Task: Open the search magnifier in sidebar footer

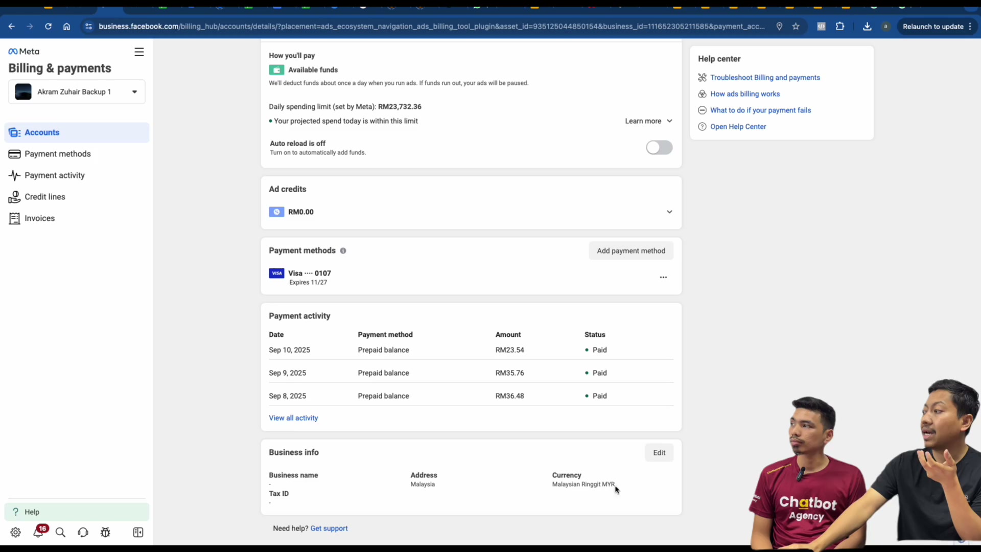Action: pyautogui.click(x=60, y=533)
